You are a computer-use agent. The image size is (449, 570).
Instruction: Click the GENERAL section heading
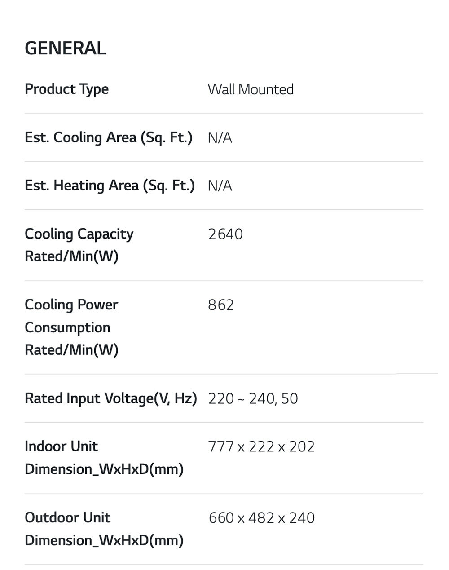click(65, 49)
